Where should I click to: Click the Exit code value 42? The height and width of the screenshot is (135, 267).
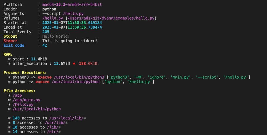coord(45,45)
